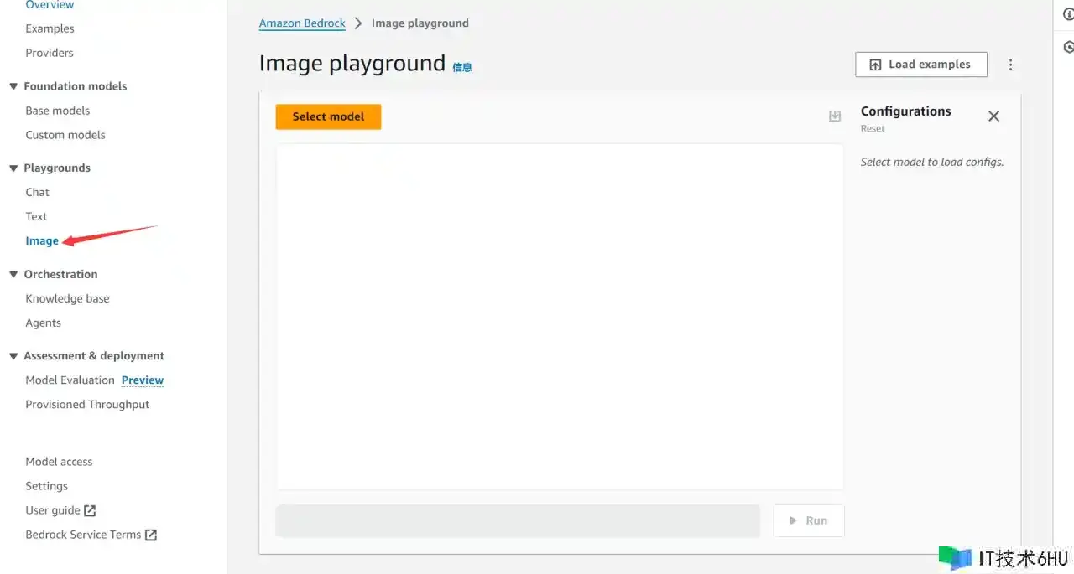Open the Text playground
Screen dimensions: 1074x574
(x=36, y=216)
